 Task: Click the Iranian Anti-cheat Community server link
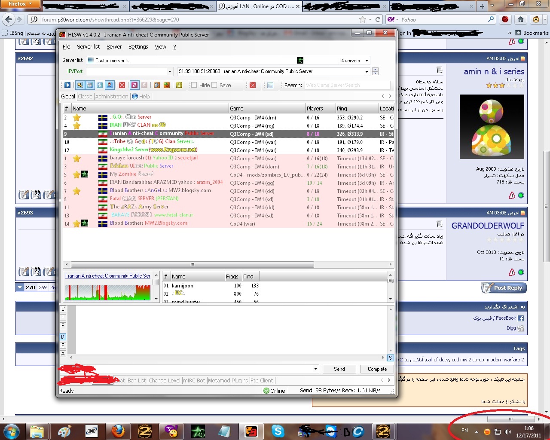point(108,276)
